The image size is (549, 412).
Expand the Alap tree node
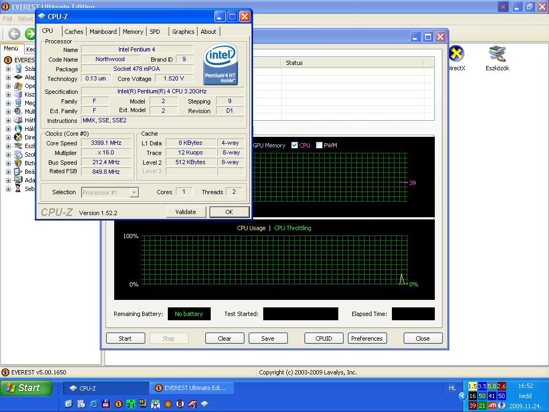[8, 77]
